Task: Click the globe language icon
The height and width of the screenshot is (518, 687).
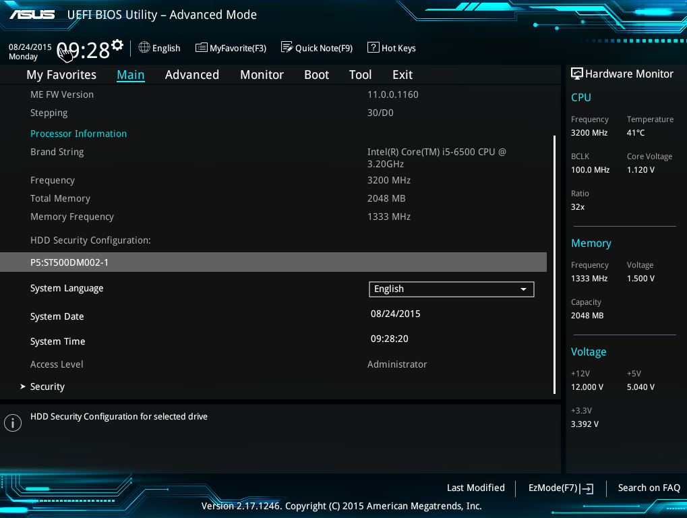Action: point(144,47)
